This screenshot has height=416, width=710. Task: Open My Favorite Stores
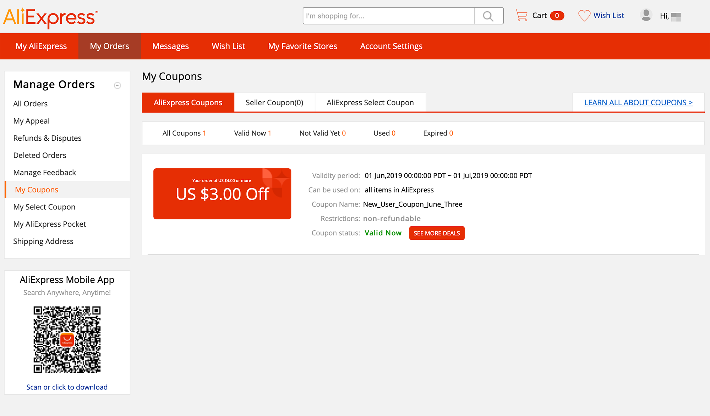click(x=302, y=46)
